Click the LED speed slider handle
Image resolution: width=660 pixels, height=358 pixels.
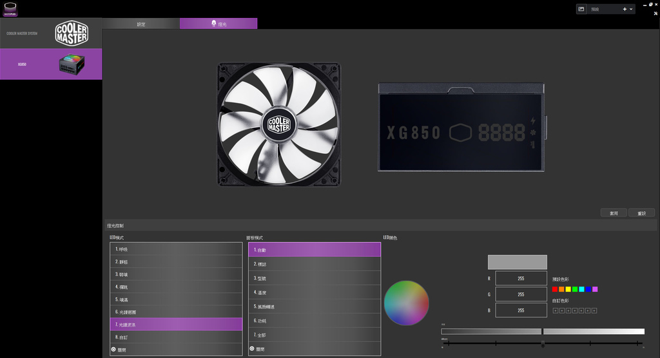tap(543, 344)
